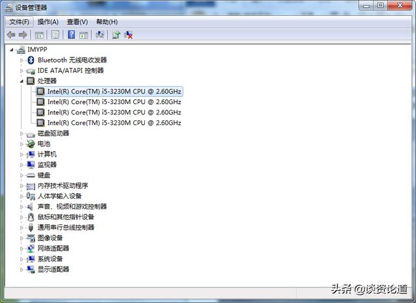Click the 网络适配器 network adapter icon
Image resolution: width=416 pixels, height=303 pixels.
pos(31,248)
